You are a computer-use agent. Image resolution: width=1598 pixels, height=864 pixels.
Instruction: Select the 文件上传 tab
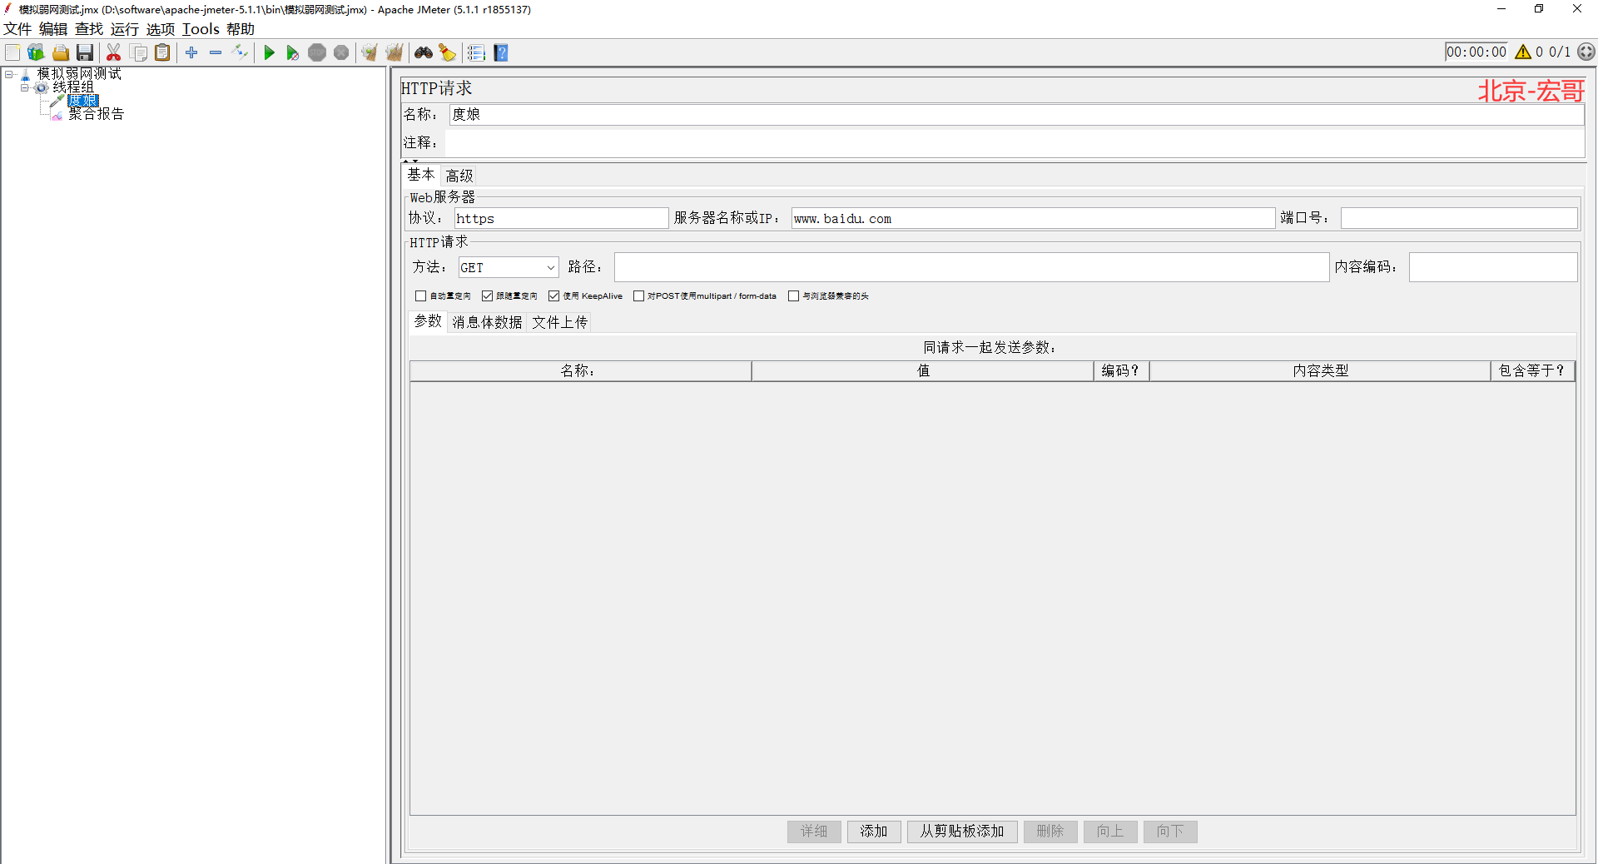pyautogui.click(x=559, y=322)
